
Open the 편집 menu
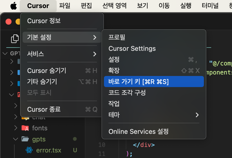point(86,6)
